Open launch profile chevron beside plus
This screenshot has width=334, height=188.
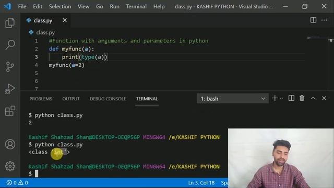281,99
